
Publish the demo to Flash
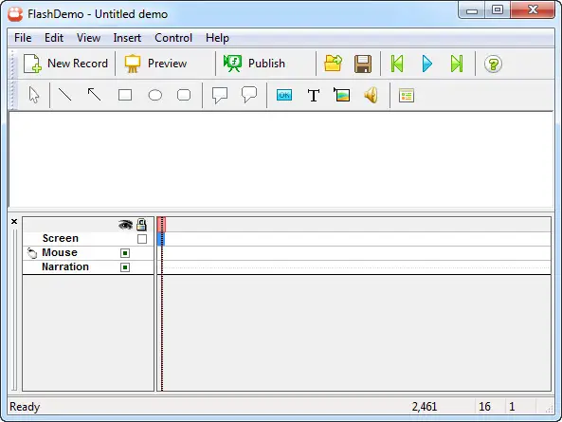tap(254, 64)
